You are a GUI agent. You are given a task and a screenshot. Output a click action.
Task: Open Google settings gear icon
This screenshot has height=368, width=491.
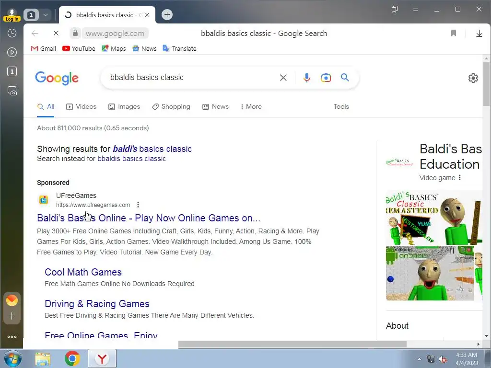point(473,78)
